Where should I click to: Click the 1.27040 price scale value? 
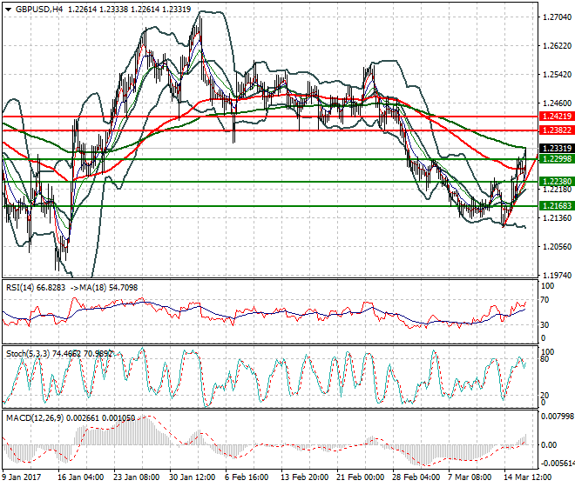coord(557,17)
